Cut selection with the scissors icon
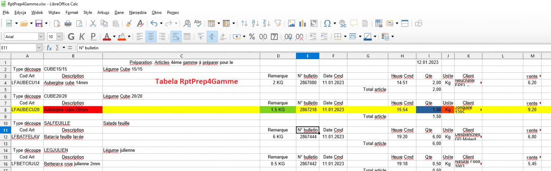Screen dimensions: 551x171 click(93, 23)
